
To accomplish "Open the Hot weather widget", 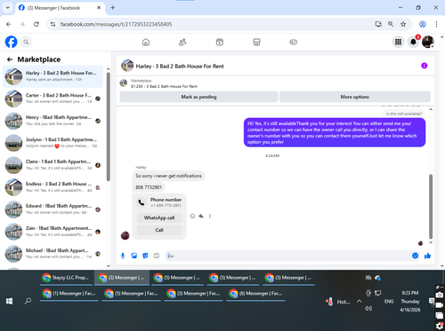I will [337, 302].
